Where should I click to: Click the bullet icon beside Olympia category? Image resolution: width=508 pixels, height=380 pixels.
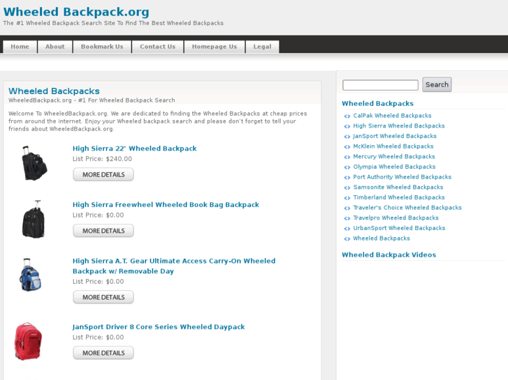tap(347, 167)
